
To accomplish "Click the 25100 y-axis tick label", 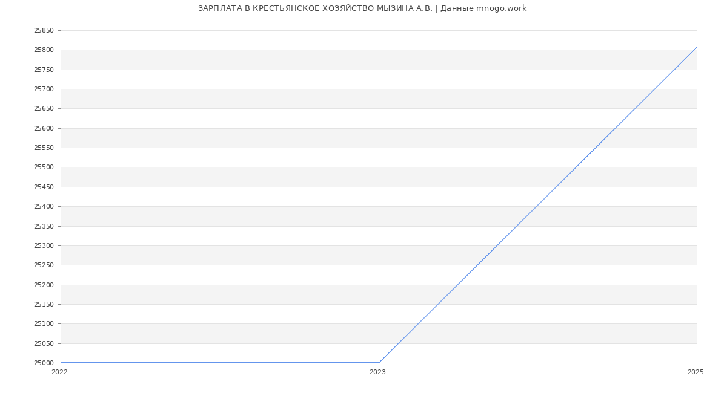I will [44, 324].
